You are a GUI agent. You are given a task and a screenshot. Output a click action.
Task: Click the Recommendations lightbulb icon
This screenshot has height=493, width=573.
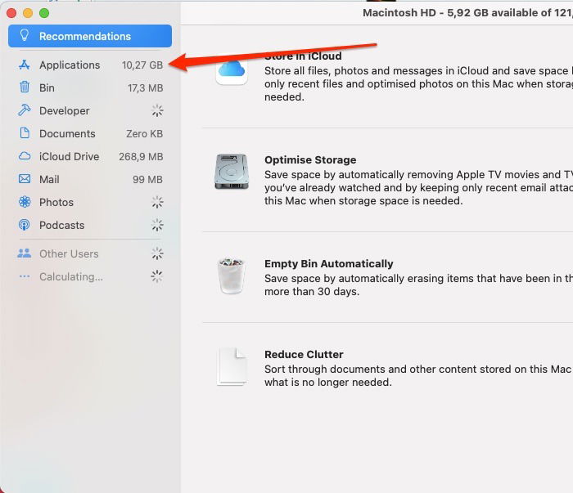click(24, 36)
